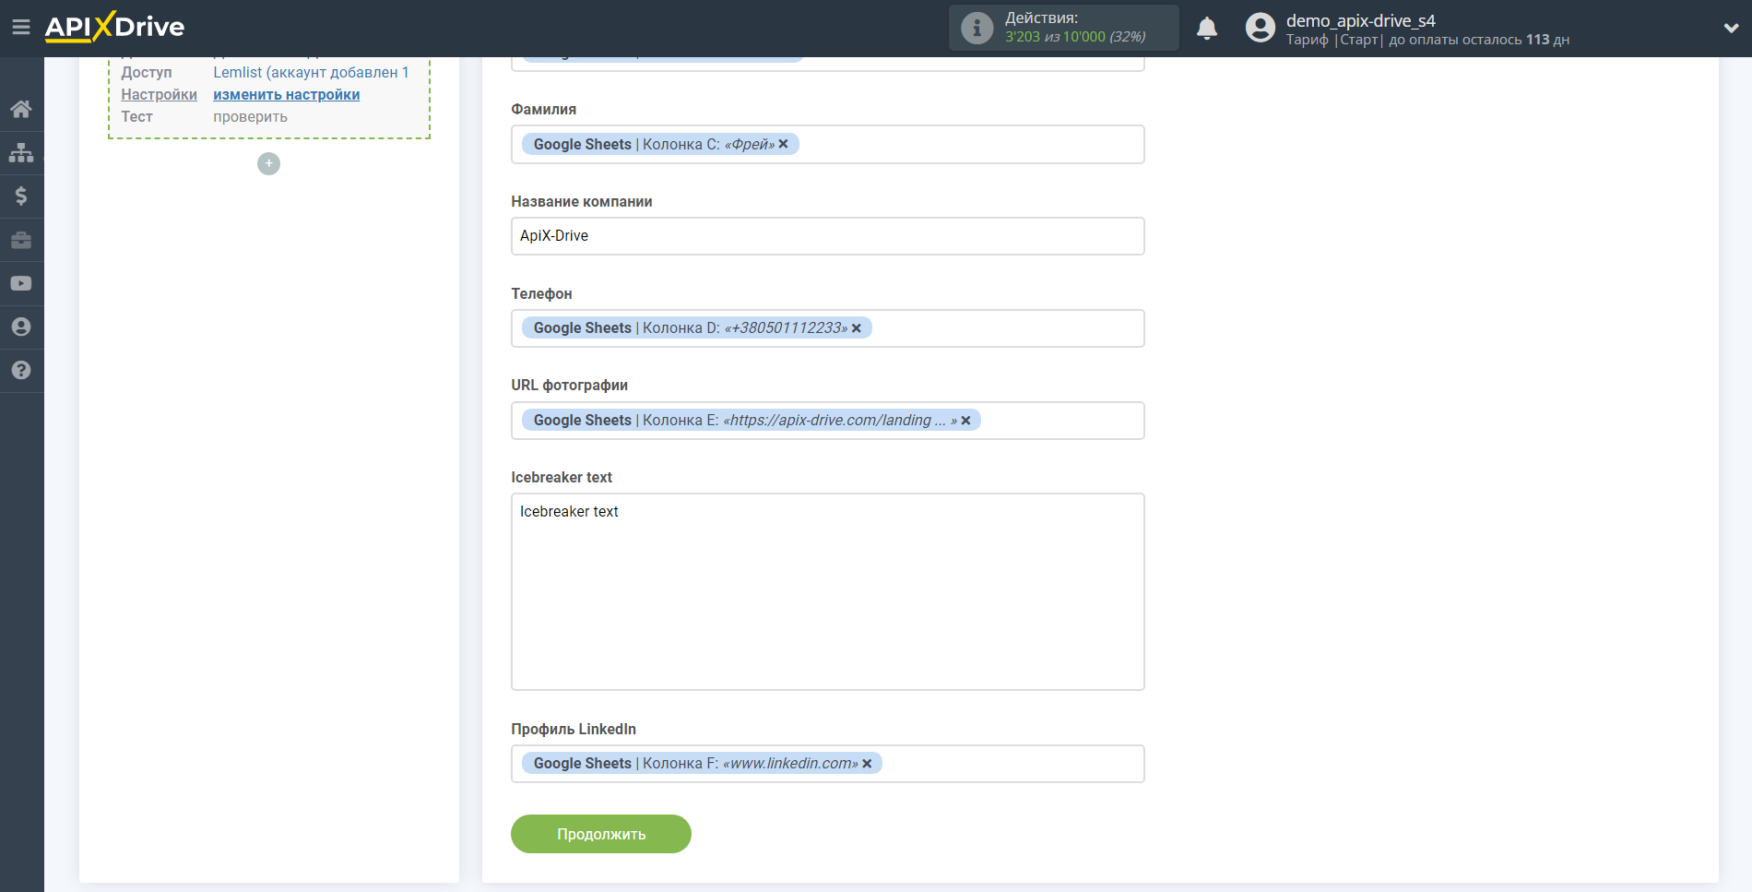Open изменить настройки link
The width and height of the screenshot is (1752, 892).
click(x=287, y=94)
